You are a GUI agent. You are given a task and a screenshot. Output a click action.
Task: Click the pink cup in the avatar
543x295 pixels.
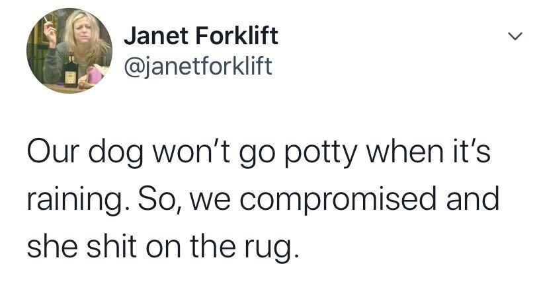[94, 75]
